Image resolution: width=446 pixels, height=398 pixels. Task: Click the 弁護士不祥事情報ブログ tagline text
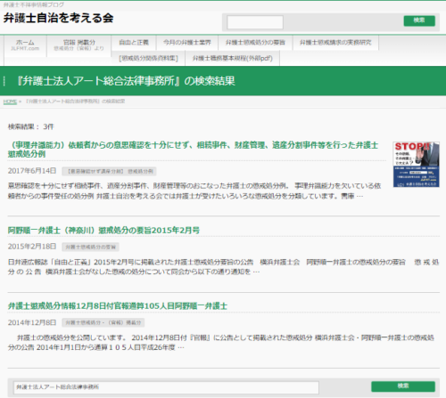[34, 4]
